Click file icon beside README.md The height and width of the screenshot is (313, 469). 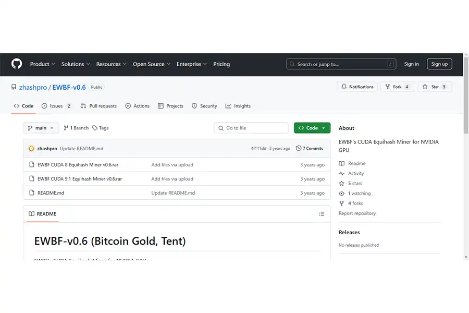[32, 192]
